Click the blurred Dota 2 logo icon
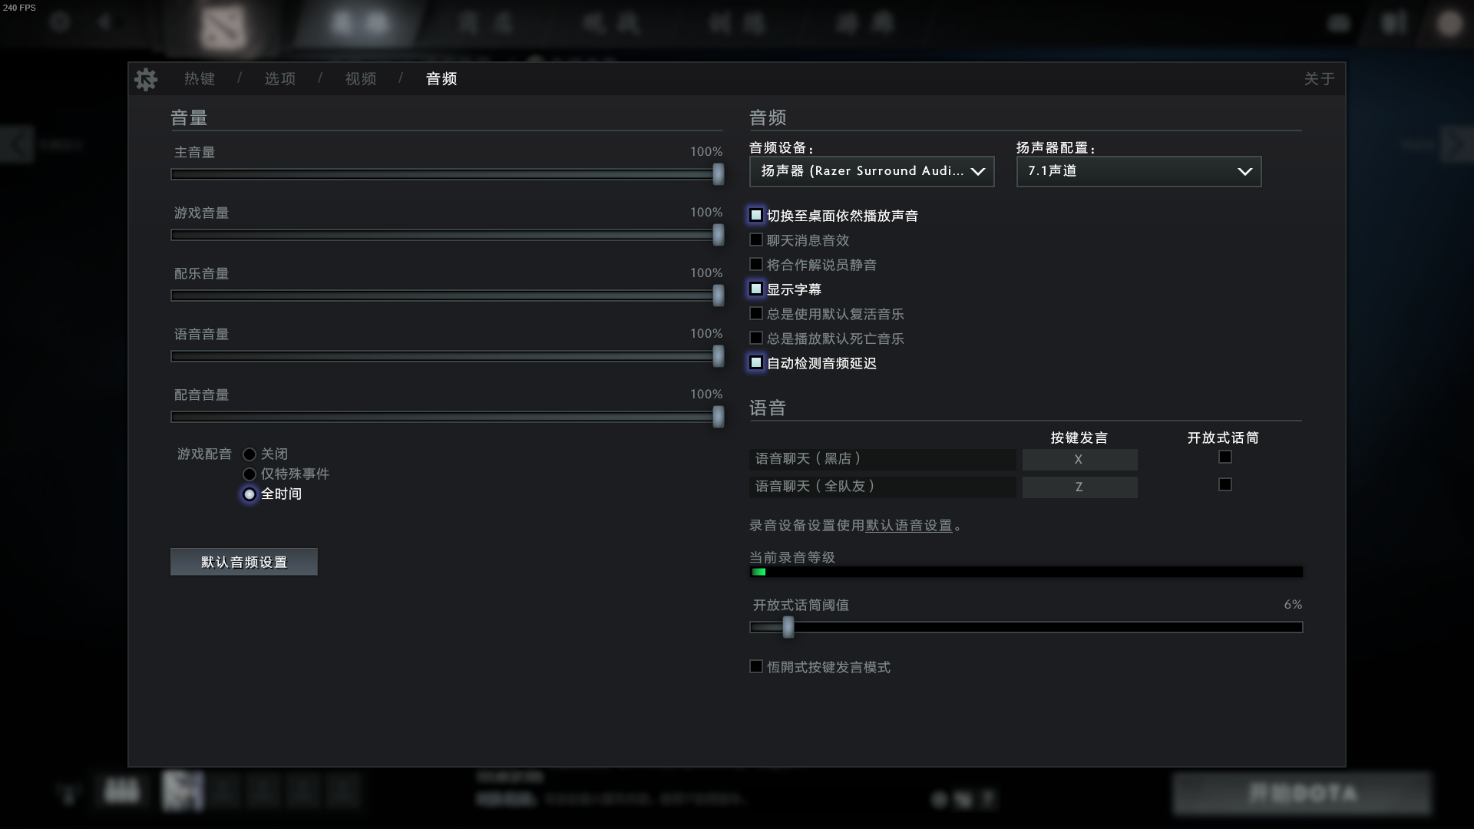1474x829 pixels. [223, 27]
